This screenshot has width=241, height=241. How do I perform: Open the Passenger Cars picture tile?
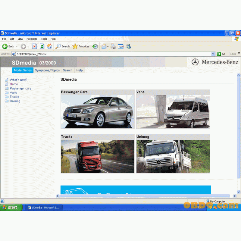pyautogui.click(x=98, y=109)
